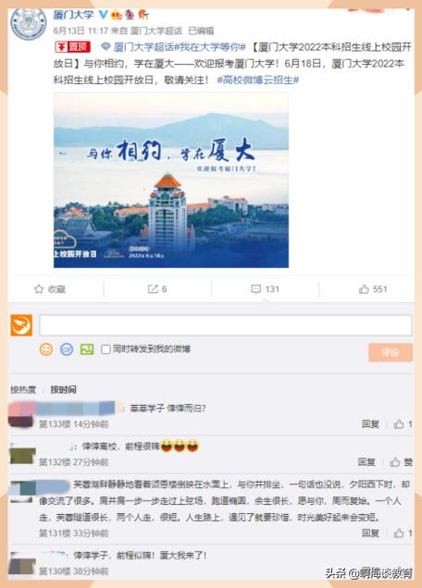Click 回复 on floor 132 comment
Viewport: 422px width, 588px height.
(x=366, y=462)
